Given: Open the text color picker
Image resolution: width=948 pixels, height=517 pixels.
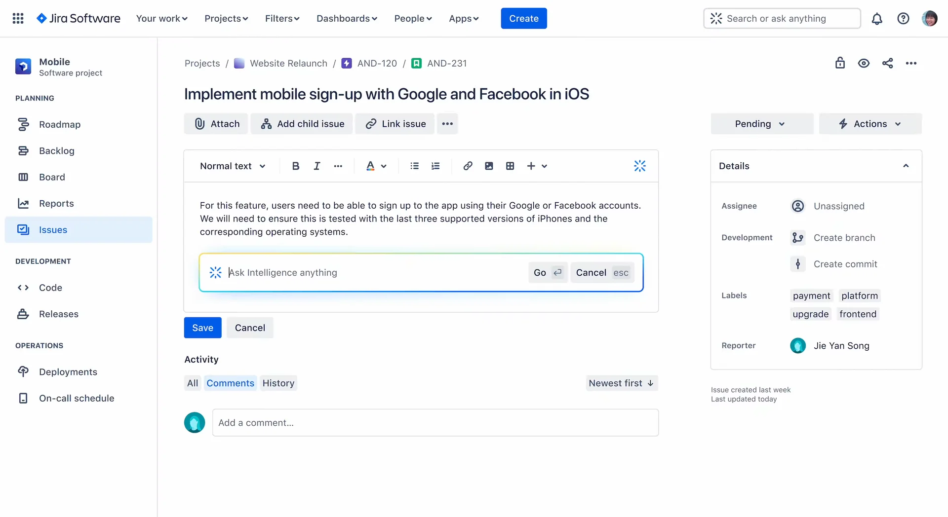Looking at the screenshot, I should tap(376, 166).
